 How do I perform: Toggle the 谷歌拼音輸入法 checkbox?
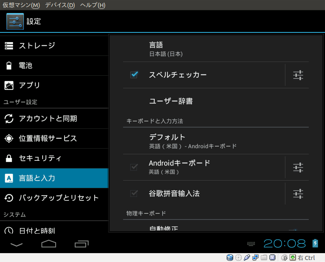pyautogui.click(x=134, y=194)
